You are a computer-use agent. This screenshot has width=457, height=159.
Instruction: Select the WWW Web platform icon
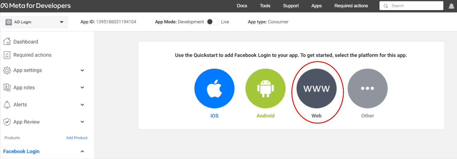(316, 88)
